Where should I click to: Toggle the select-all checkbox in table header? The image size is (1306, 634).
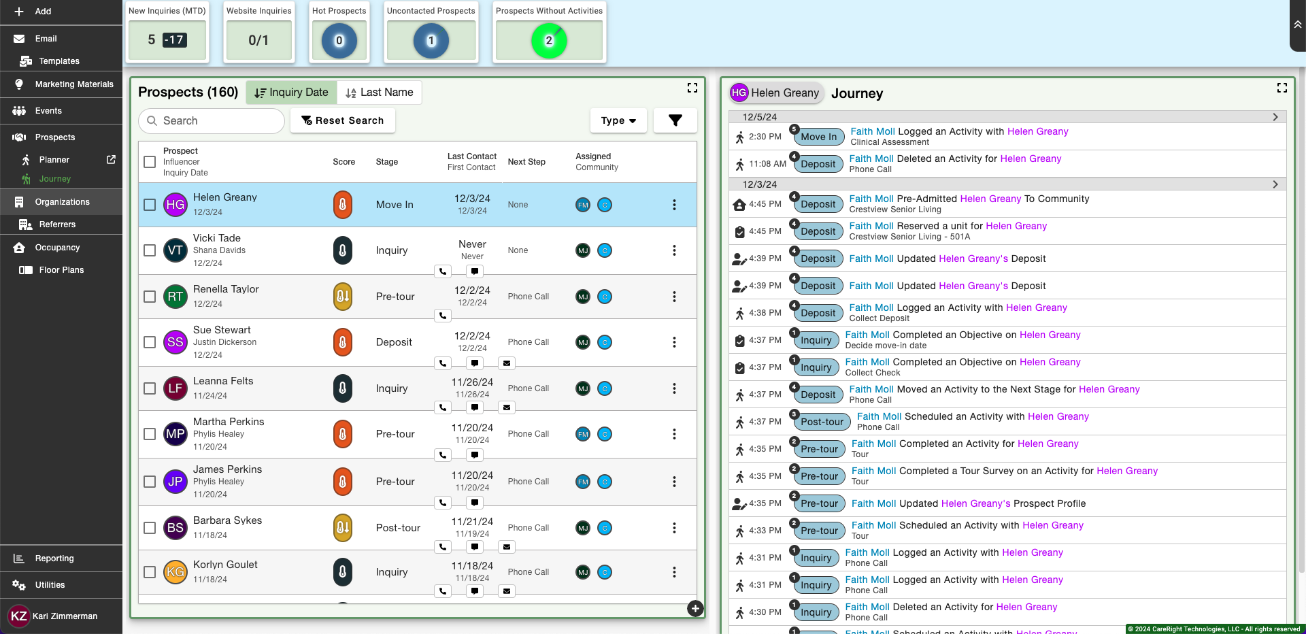pyautogui.click(x=150, y=162)
